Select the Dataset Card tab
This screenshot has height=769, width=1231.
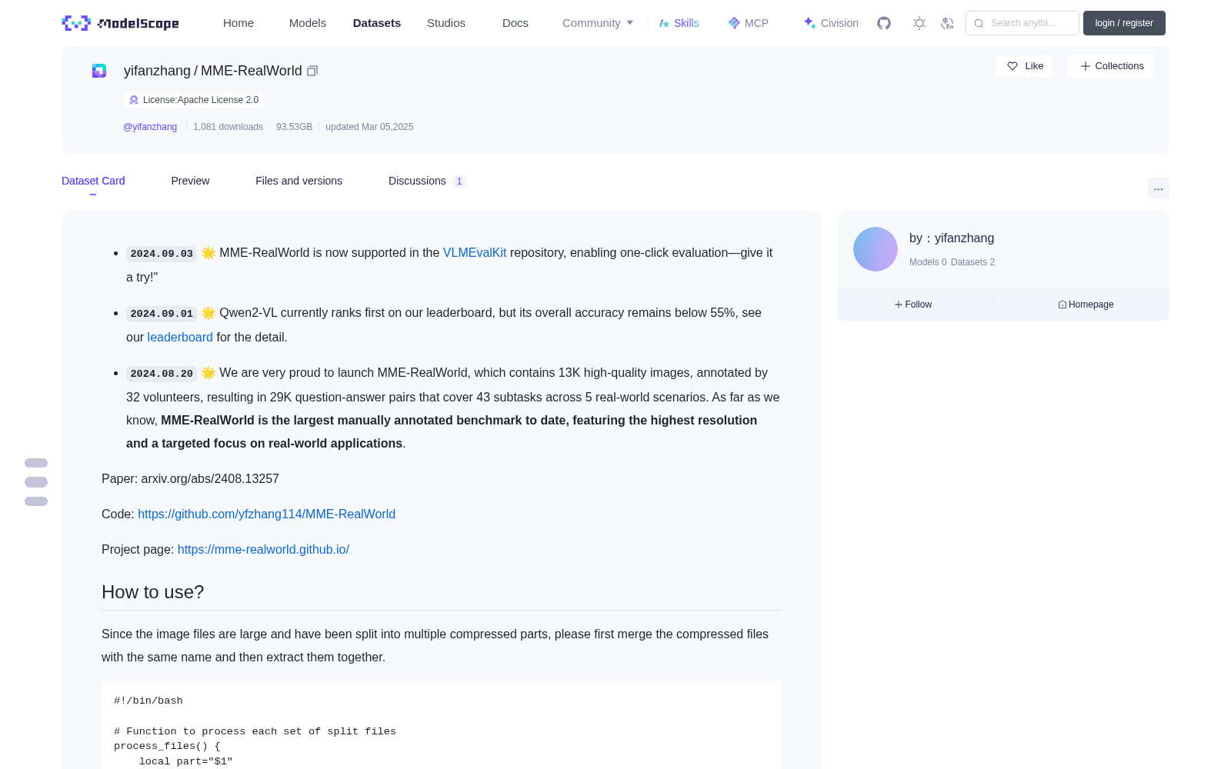[x=93, y=181]
